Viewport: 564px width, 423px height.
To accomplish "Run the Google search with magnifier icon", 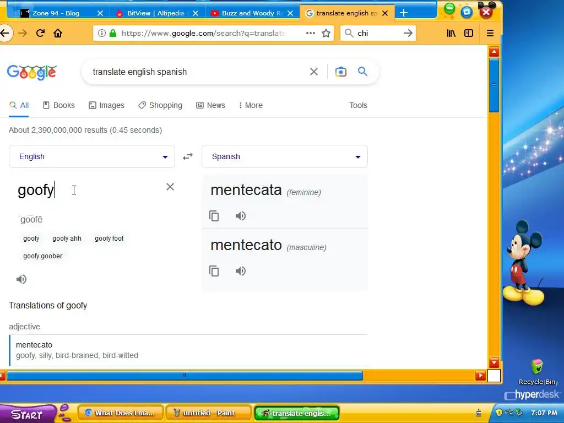I will point(362,72).
